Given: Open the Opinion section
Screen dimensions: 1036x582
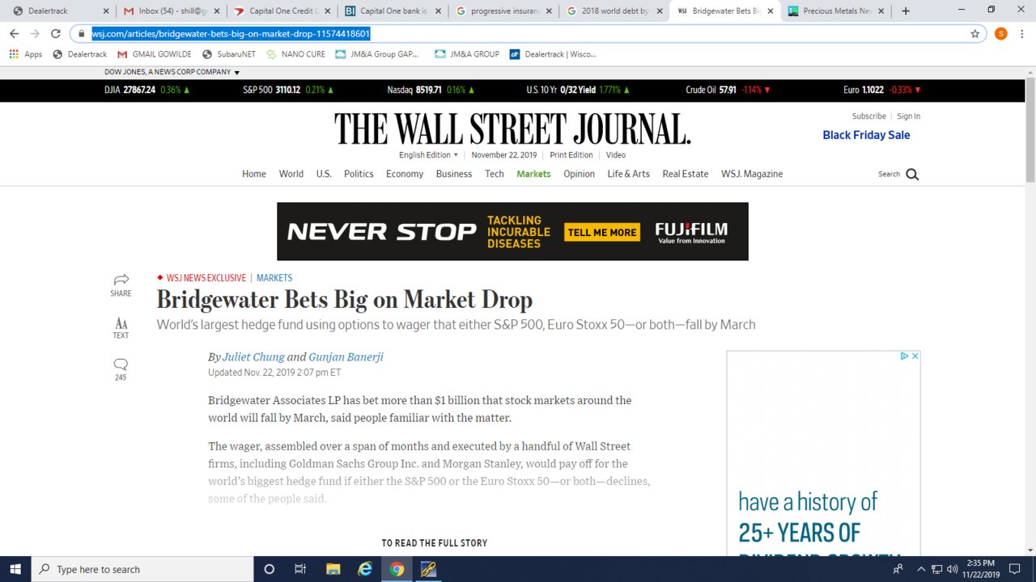Looking at the screenshot, I should point(579,174).
